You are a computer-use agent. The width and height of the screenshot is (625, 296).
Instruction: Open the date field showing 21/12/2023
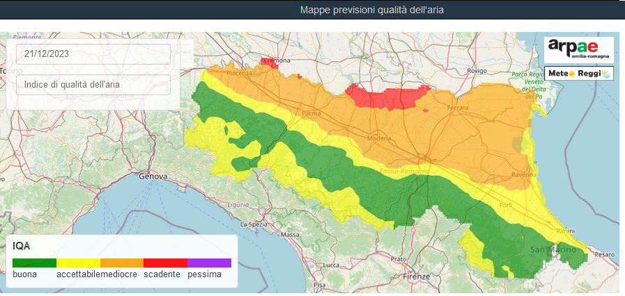[93, 54]
